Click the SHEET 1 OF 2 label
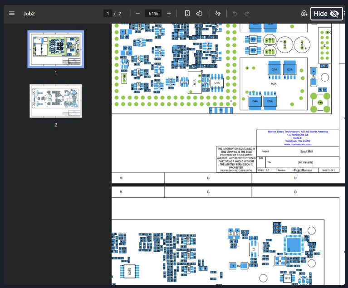Viewport: 348px width, 288px height. click(x=328, y=171)
